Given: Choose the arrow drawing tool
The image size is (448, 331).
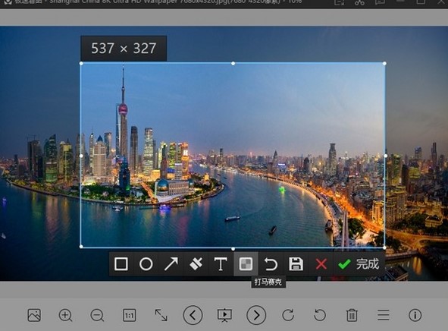Looking at the screenshot, I should point(171,263).
